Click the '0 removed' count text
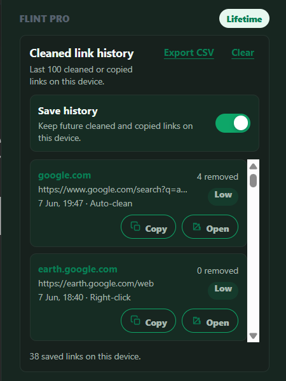Screen dimensions: 286x381 click(217, 271)
